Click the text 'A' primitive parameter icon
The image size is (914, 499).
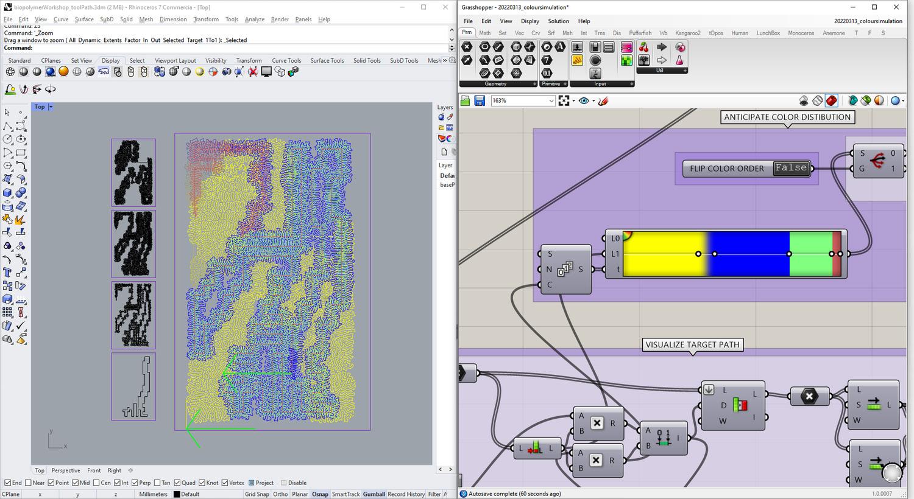560,47
